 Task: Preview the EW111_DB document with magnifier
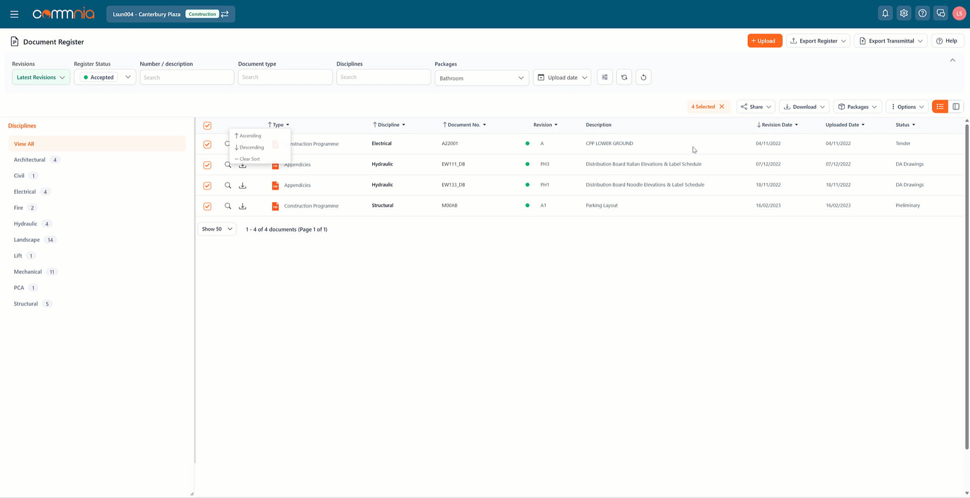(x=228, y=165)
